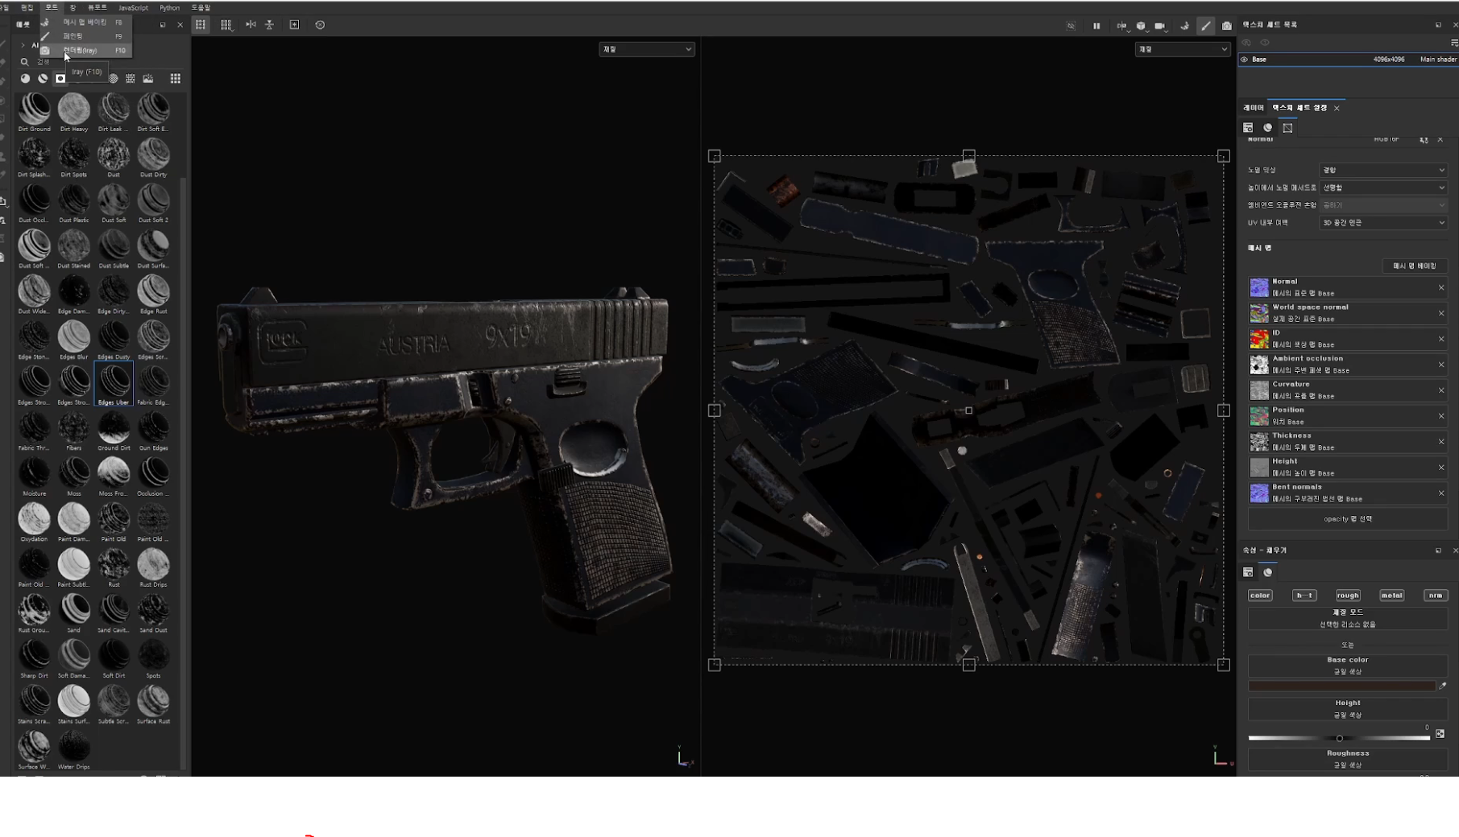Click the opacity 맵 선택 button
This screenshot has width=1459, height=837.
1347,519
